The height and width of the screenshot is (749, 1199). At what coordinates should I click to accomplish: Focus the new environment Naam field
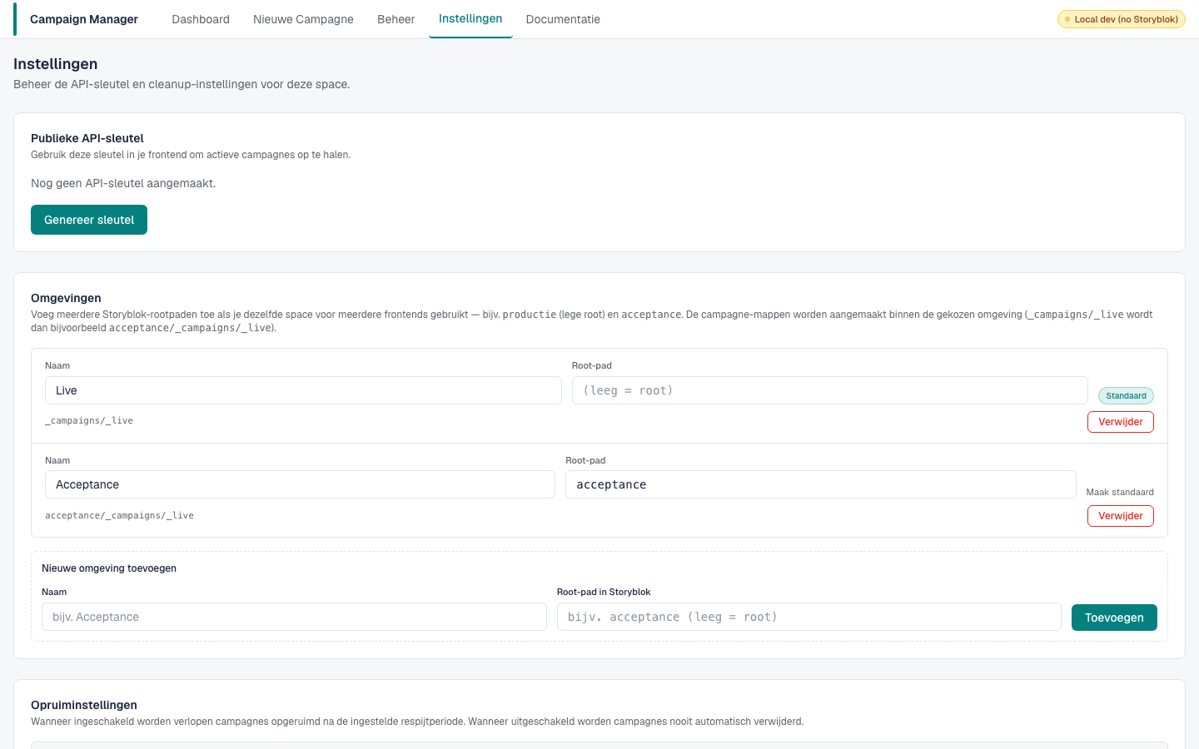coord(294,617)
